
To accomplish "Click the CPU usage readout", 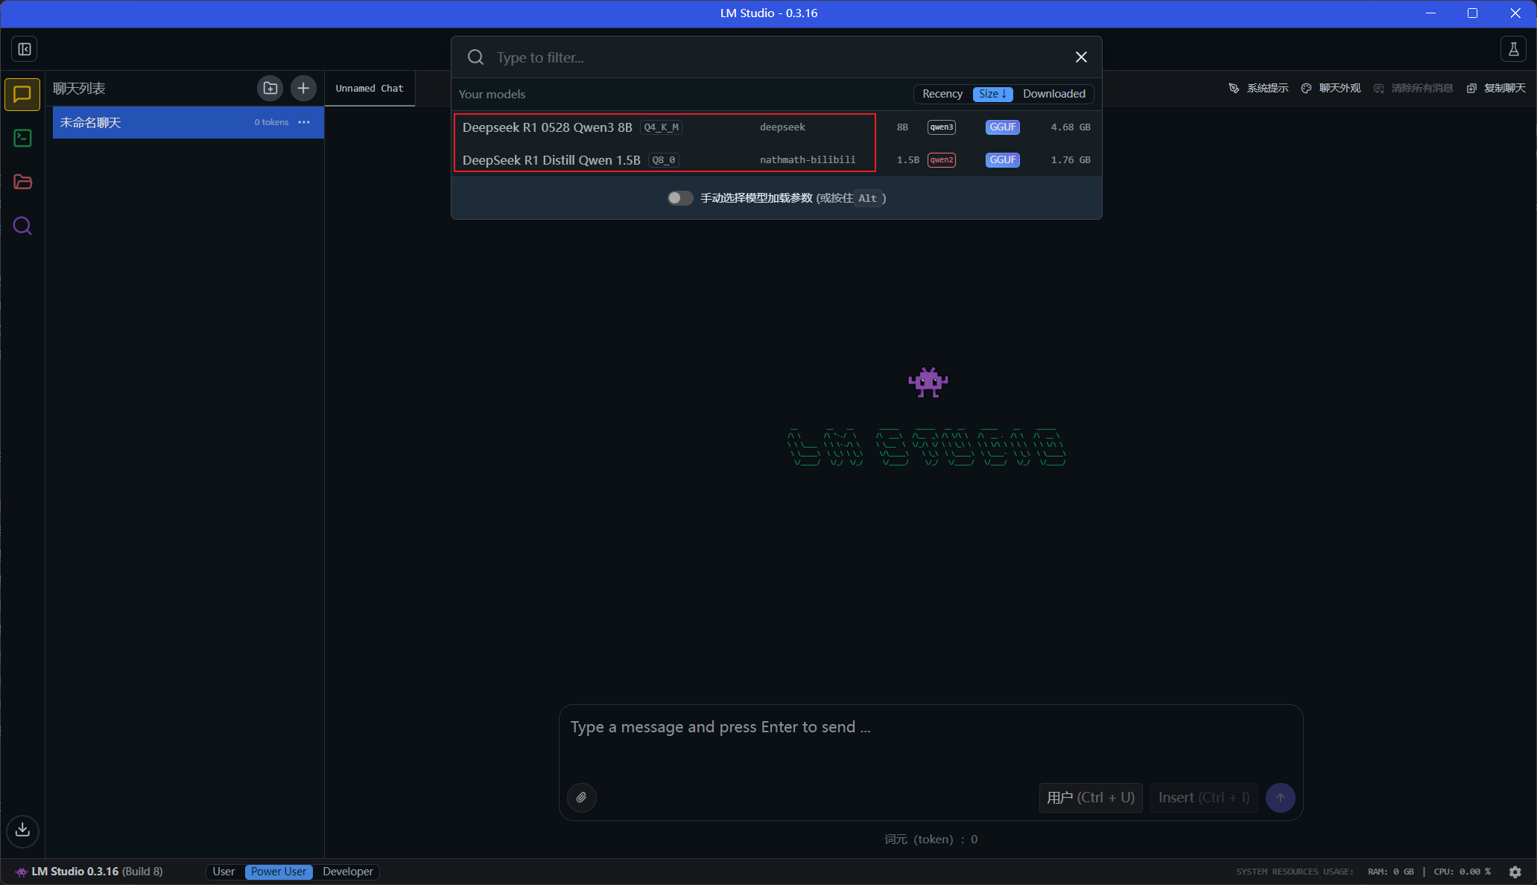I will tap(1462, 872).
